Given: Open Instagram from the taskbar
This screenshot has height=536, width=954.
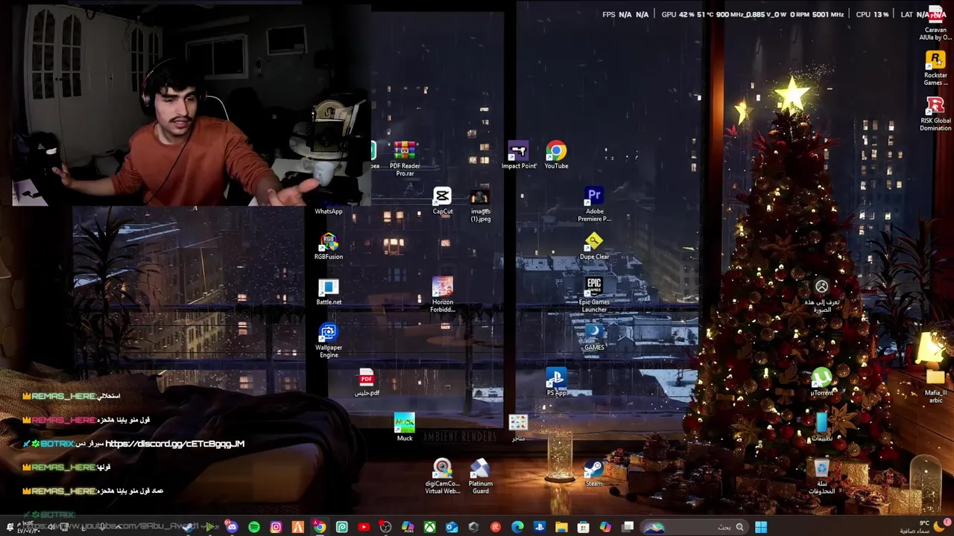Looking at the screenshot, I should click(x=276, y=527).
